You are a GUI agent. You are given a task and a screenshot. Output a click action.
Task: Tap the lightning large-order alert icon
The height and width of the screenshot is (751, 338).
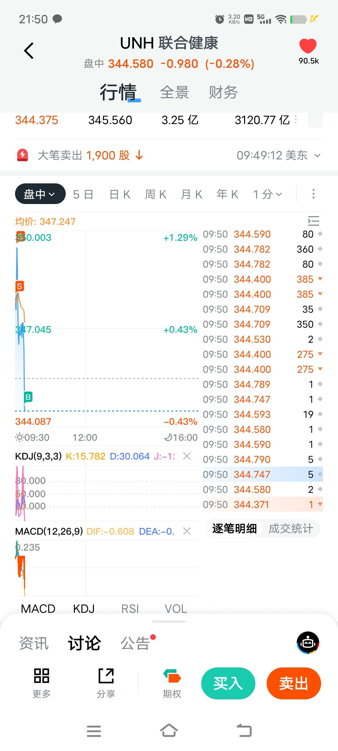(x=23, y=155)
